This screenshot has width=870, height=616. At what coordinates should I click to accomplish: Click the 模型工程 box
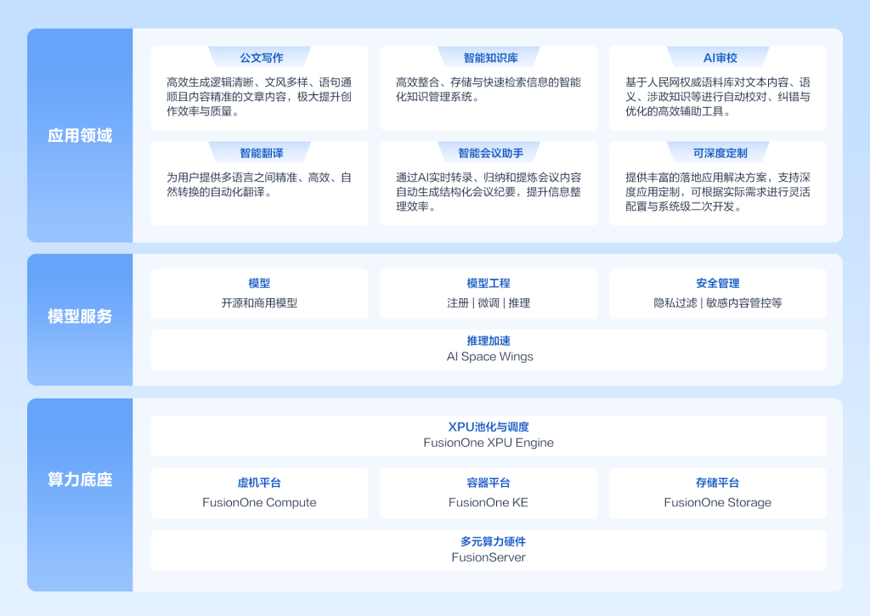(489, 294)
